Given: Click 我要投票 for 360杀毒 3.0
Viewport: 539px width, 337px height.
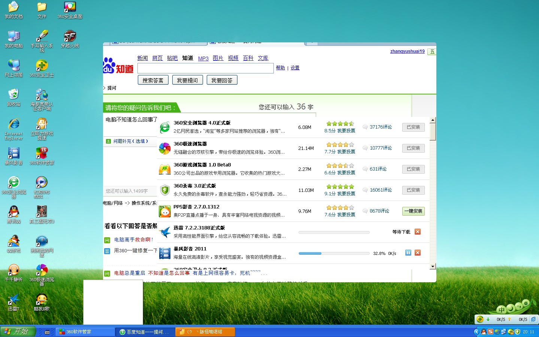Looking at the screenshot, I should coord(346,194).
